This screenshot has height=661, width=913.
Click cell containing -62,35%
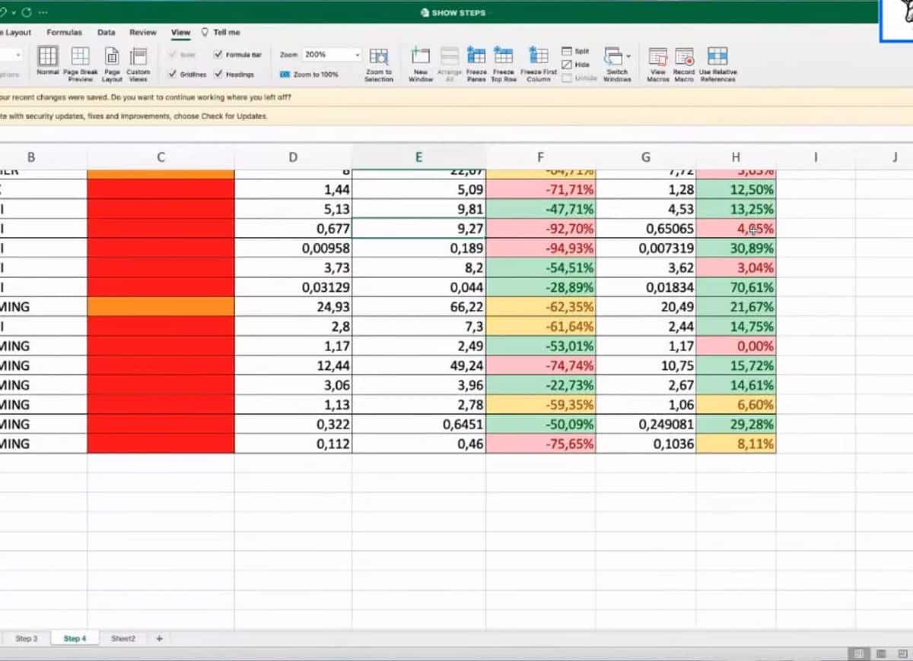tap(540, 307)
